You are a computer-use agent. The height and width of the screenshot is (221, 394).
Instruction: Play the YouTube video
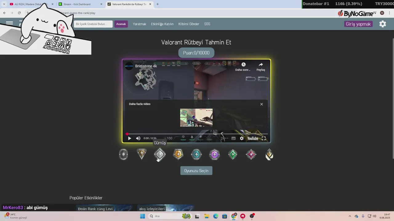[130, 138]
